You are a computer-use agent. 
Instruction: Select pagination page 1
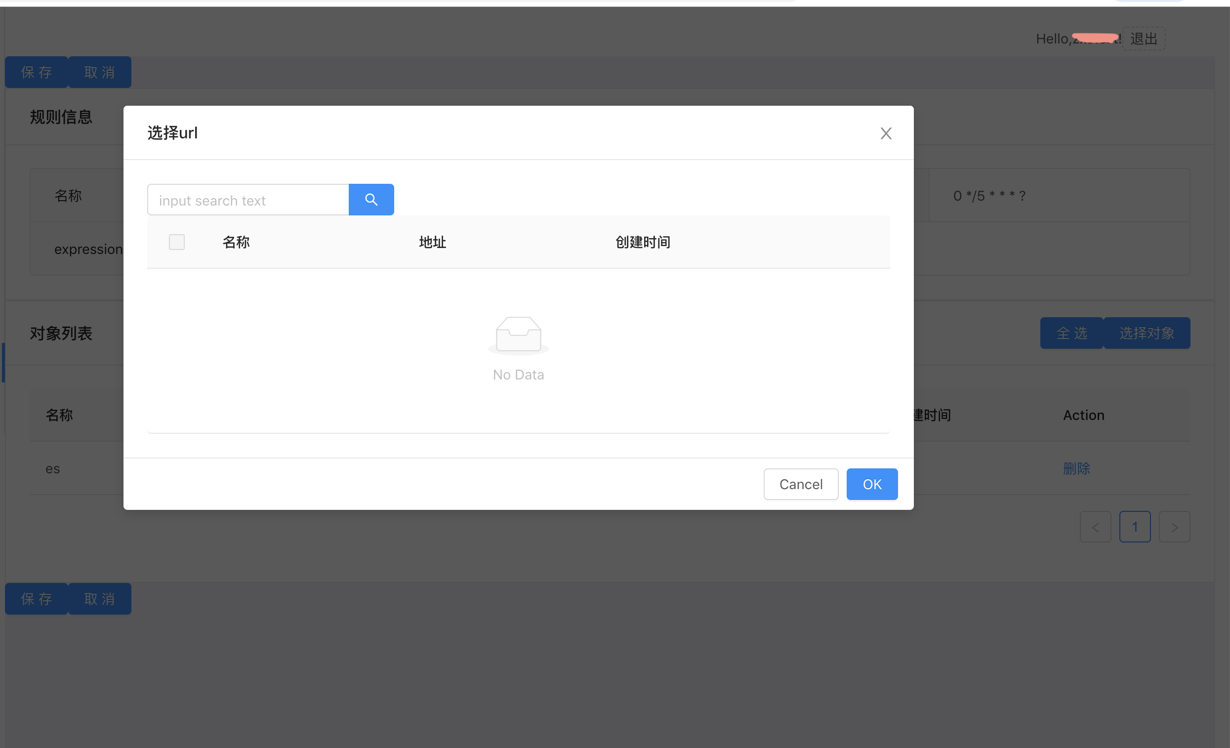coord(1135,527)
